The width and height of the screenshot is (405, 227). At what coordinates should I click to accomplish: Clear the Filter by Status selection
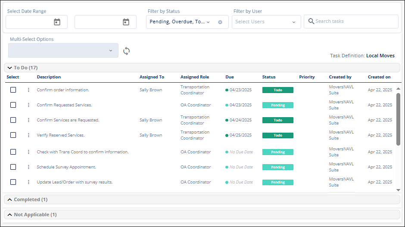coord(220,22)
